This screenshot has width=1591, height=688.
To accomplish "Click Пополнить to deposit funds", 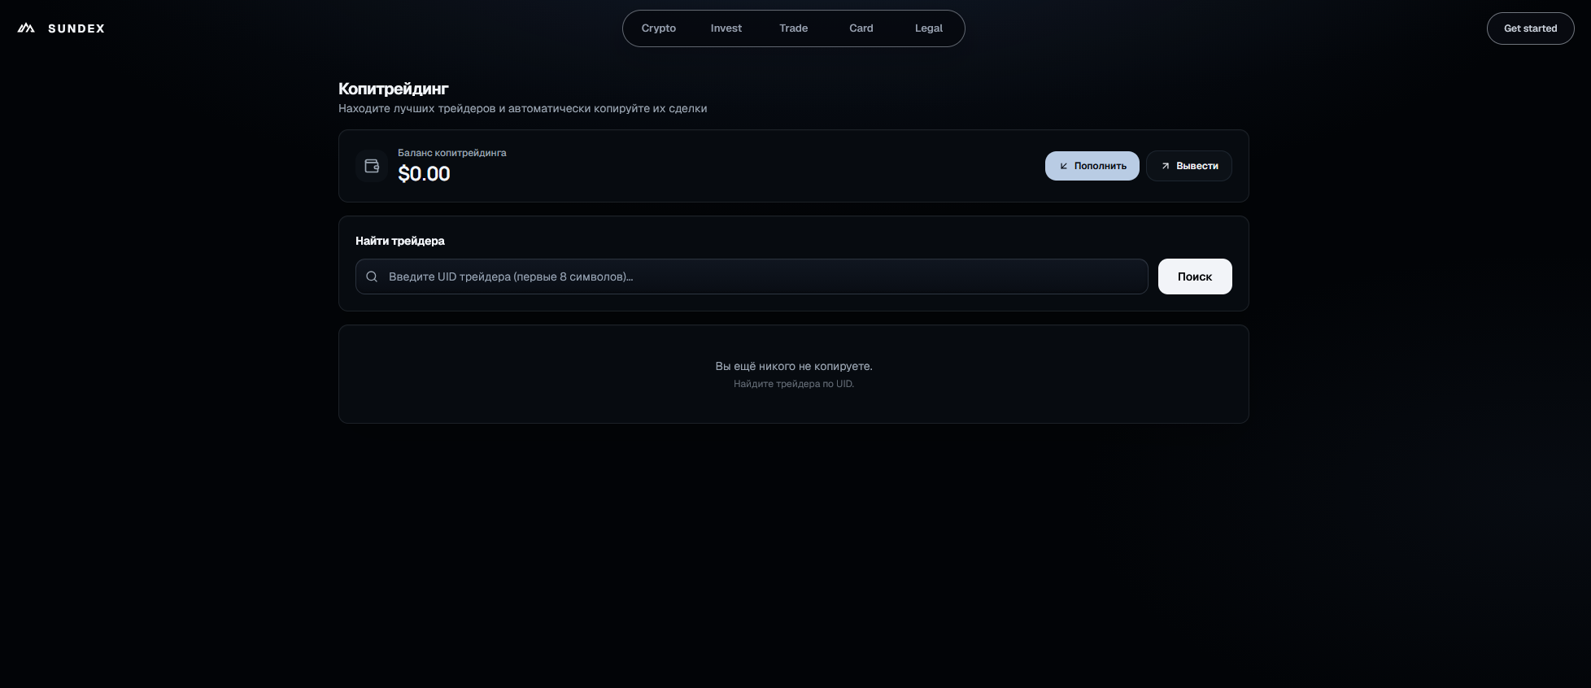I will [1092, 166].
